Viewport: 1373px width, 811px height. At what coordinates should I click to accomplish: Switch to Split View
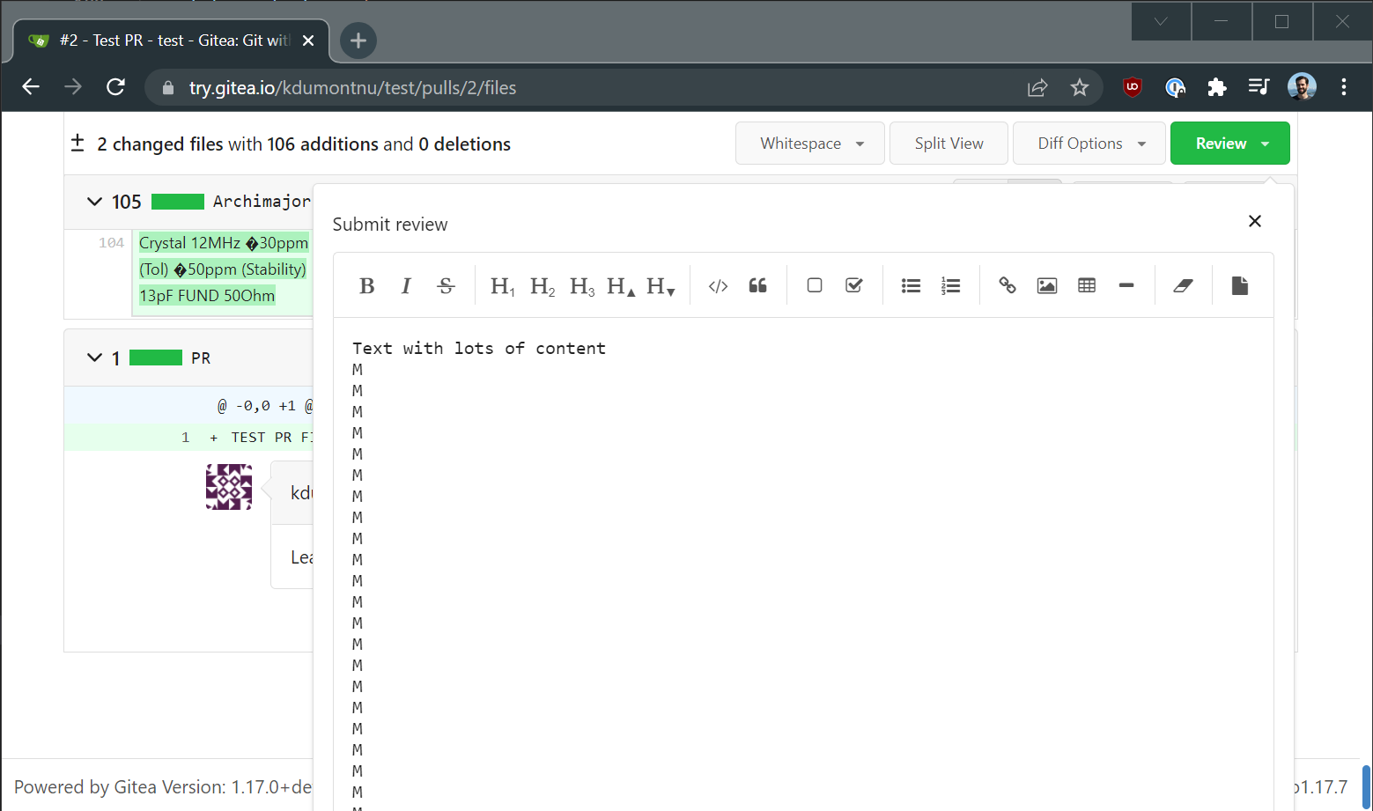pos(949,144)
